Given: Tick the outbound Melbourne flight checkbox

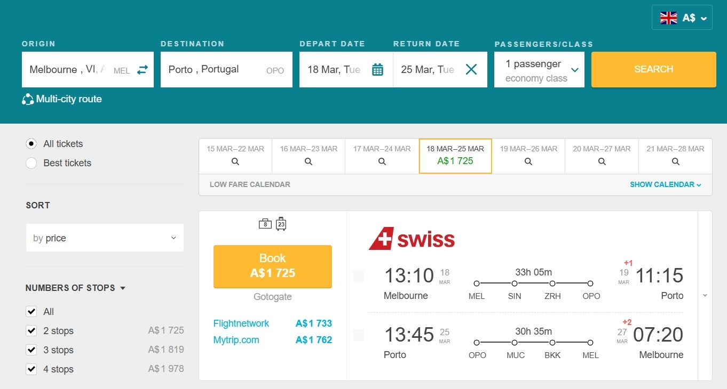Looking at the screenshot, I should [x=359, y=276].
